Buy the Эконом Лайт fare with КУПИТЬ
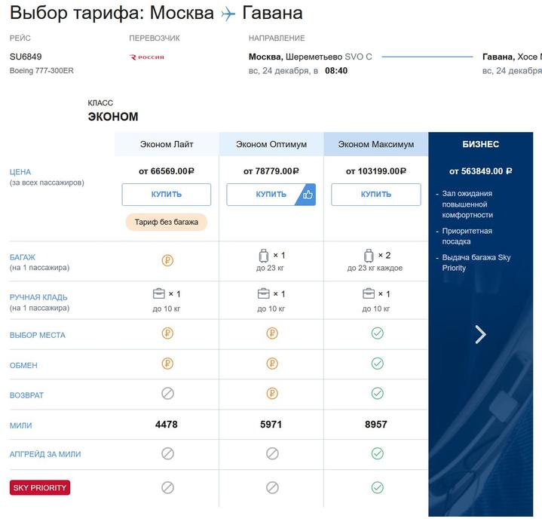The image size is (542, 528). click(x=167, y=195)
